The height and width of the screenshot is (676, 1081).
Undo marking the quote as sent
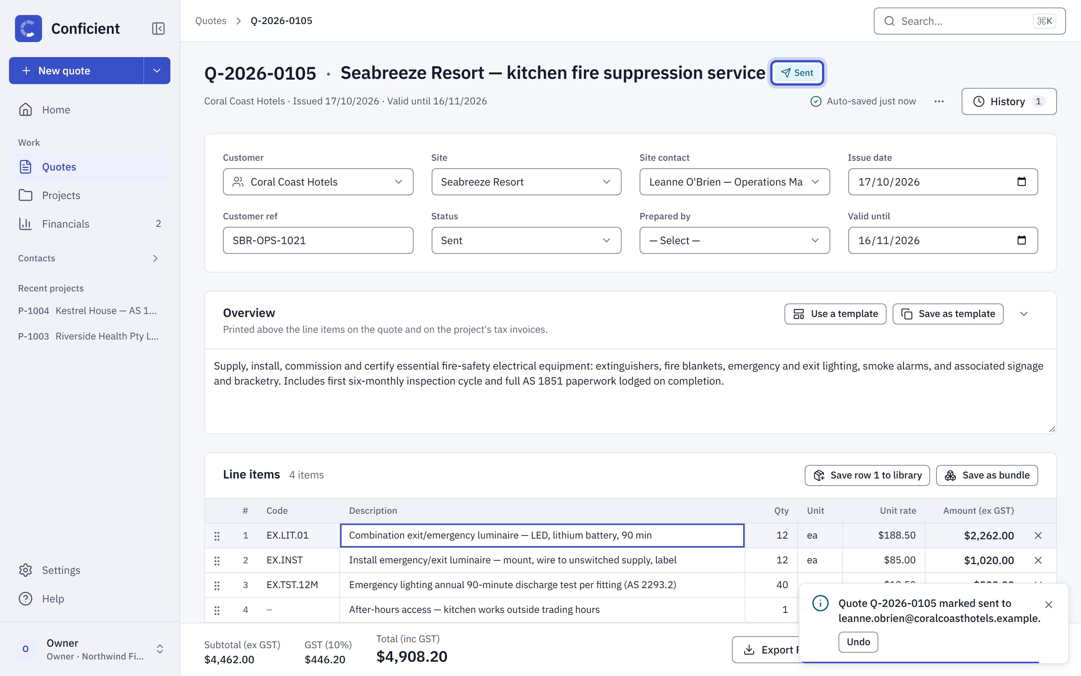[858, 642]
